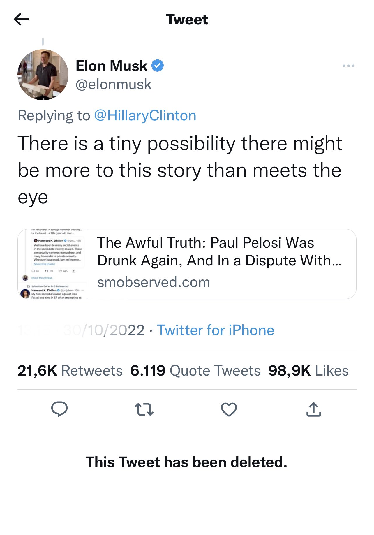Open the three-dot more options menu

[348, 66]
